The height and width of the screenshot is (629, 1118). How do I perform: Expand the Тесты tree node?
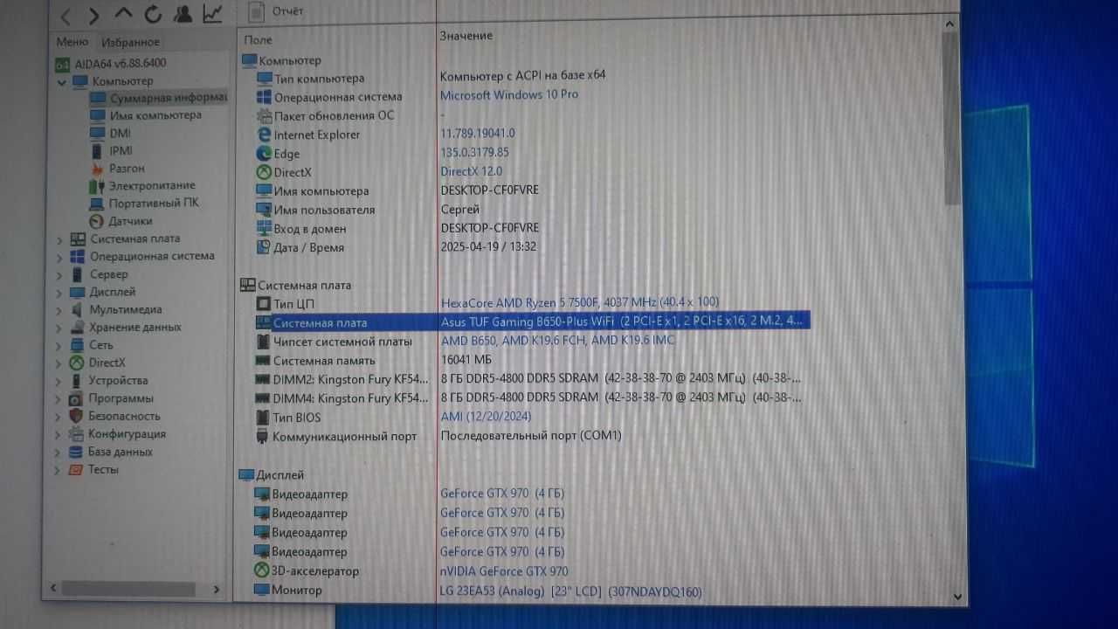59,470
